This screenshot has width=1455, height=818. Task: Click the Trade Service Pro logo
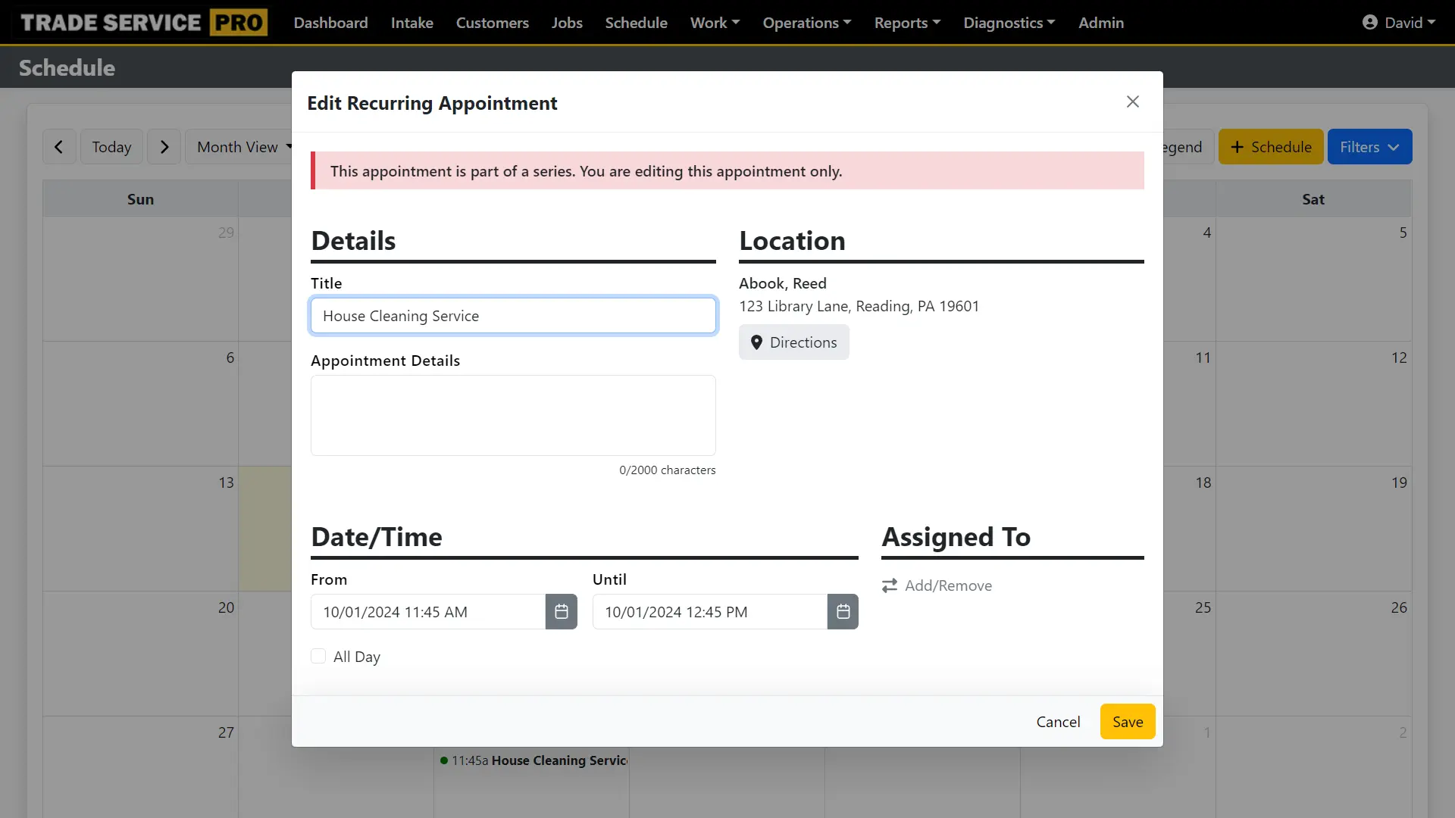point(142,22)
